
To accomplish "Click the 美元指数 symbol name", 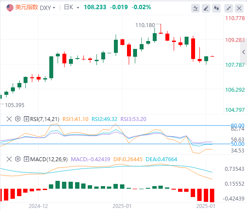I will 27,7.
